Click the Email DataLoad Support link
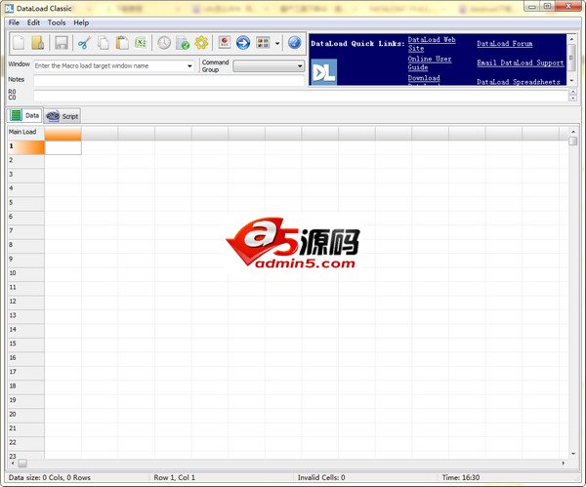The width and height of the screenshot is (586, 487). [x=521, y=62]
